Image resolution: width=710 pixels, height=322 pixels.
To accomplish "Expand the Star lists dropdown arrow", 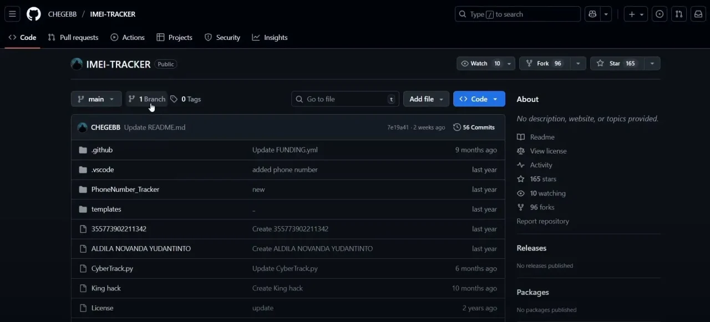I will click(652, 64).
